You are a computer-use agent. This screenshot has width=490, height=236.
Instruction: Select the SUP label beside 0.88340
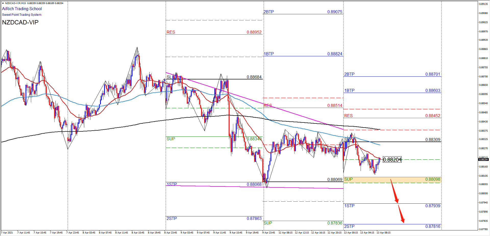[x=171, y=139]
